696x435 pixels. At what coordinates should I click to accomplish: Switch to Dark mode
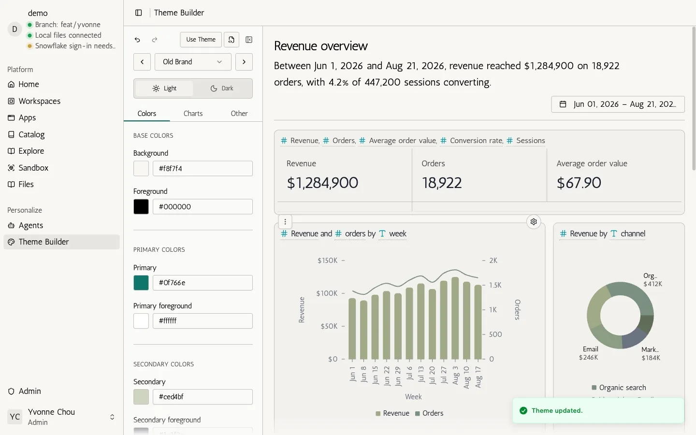tap(222, 88)
